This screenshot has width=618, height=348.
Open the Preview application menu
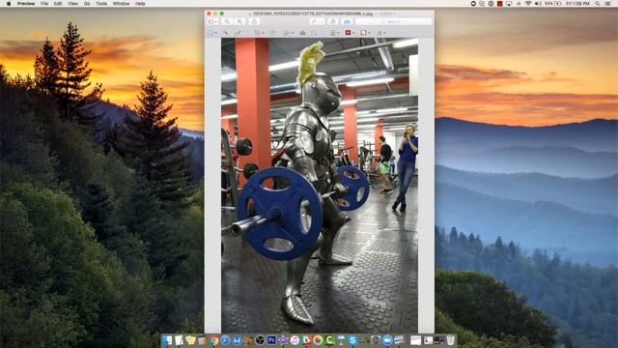[26, 4]
